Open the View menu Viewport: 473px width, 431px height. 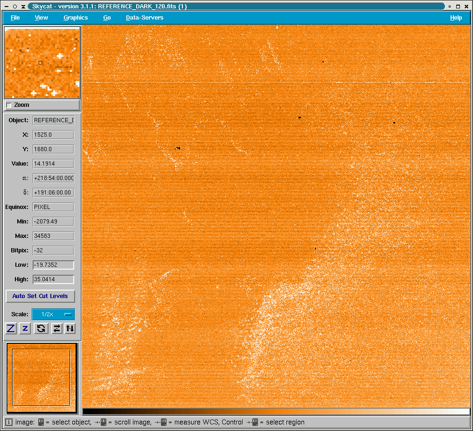[x=41, y=18]
